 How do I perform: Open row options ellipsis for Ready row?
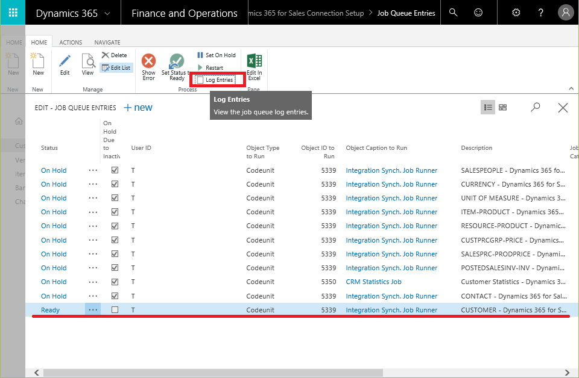(x=93, y=310)
